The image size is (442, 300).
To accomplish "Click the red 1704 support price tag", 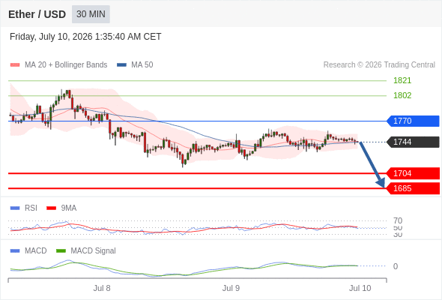I will click(x=413, y=173).
